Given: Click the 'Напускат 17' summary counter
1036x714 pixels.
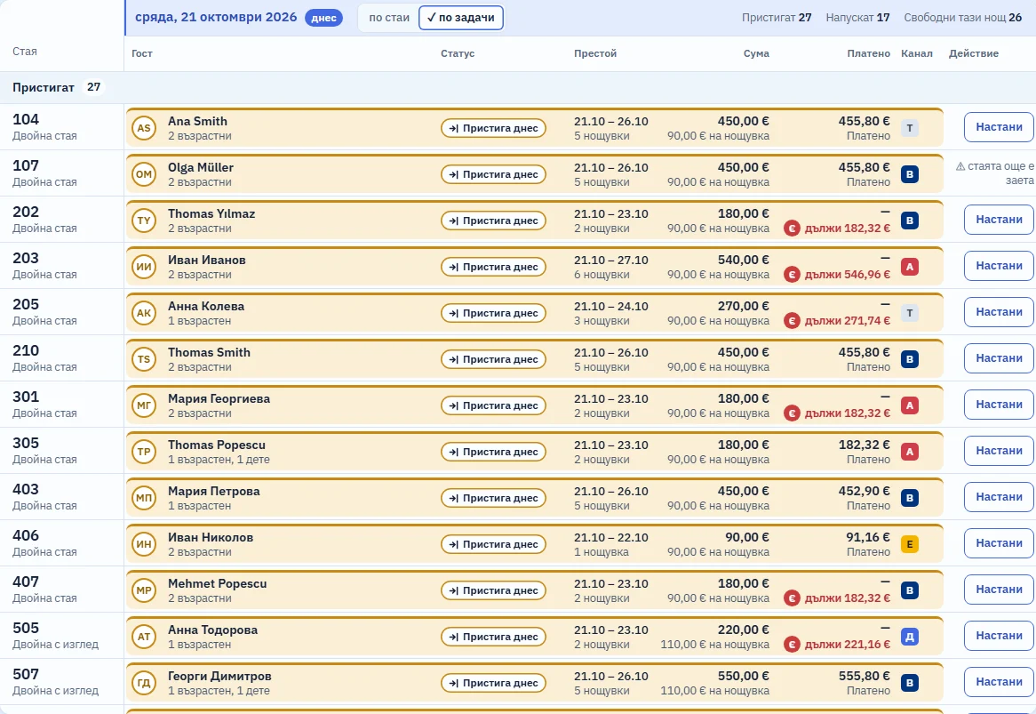Looking at the screenshot, I should (x=857, y=18).
